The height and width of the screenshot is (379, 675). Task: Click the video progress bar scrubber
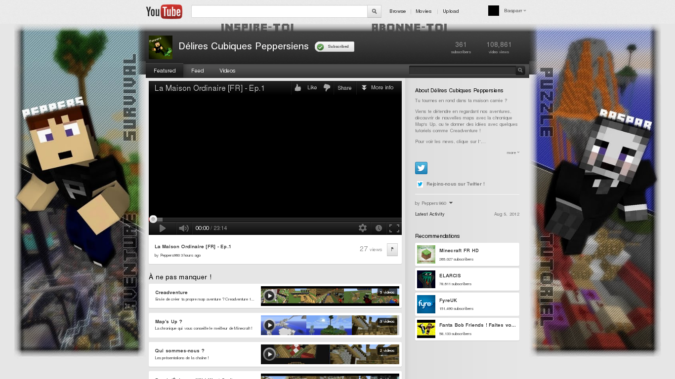[153, 219]
